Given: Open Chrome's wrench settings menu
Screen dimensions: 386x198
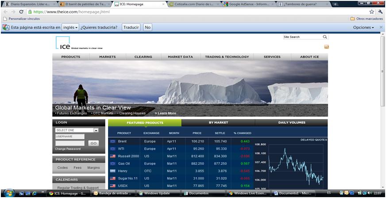Looking at the screenshot, I should pyautogui.click(x=380, y=11).
